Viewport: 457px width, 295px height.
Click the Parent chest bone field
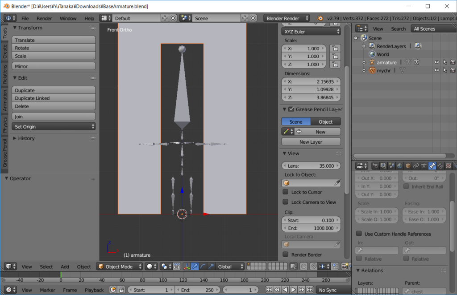point(424,291)
